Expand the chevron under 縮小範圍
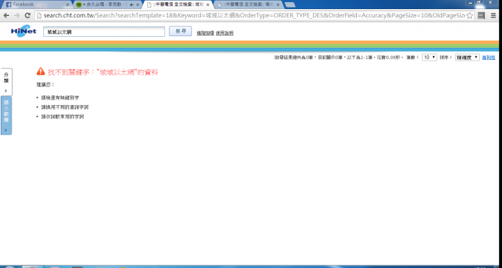This screenshot has height=268, width=502. 6,130
